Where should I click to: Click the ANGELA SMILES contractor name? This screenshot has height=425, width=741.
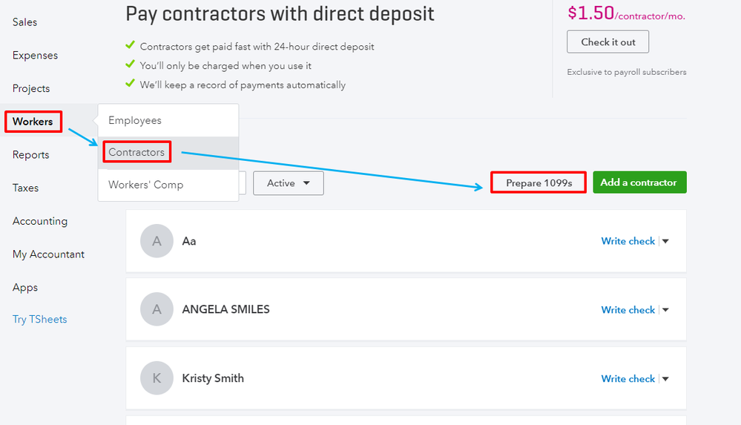click(225, 309)
